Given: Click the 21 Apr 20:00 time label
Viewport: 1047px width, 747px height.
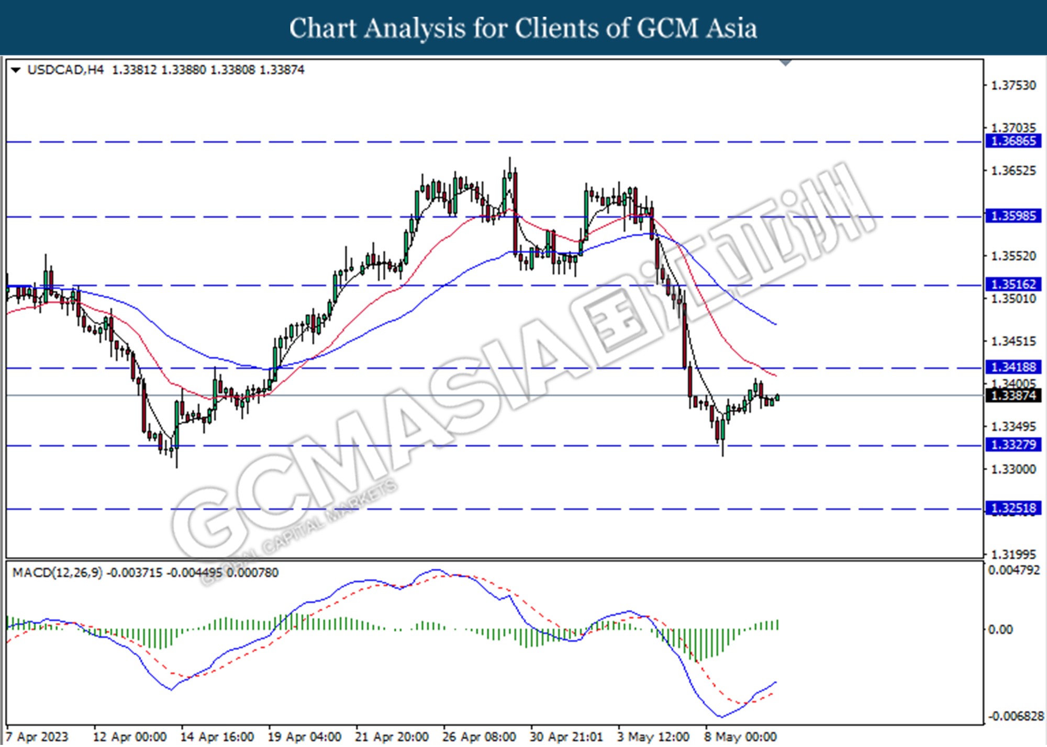Looking at the screenshot, I should (x=392, y=737).
